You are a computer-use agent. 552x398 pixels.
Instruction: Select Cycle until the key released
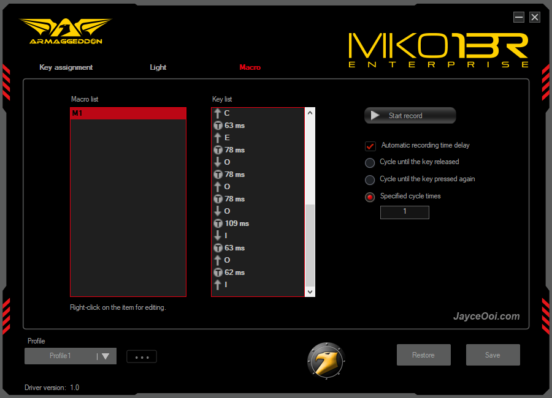click(x=370, y=163)
